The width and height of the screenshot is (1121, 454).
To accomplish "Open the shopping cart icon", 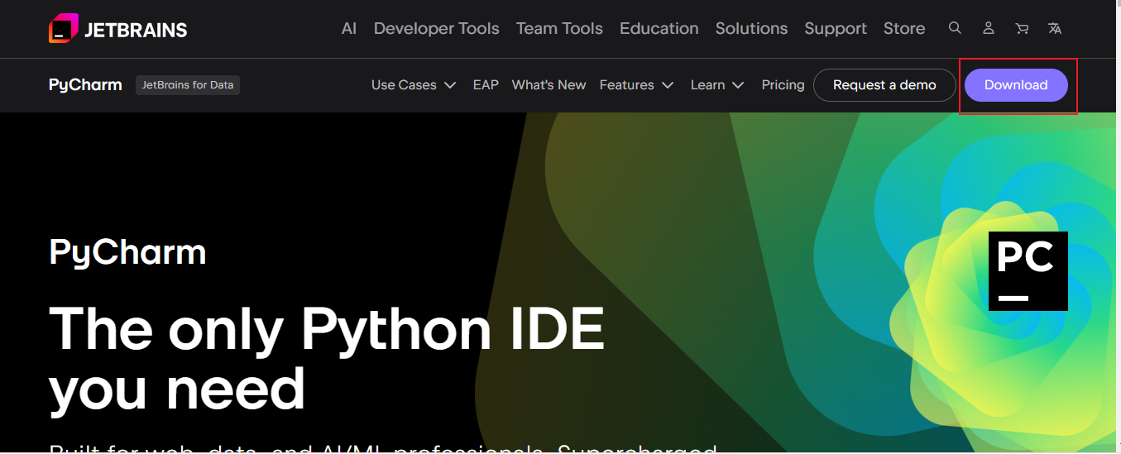I will [x=1022, y=28].
